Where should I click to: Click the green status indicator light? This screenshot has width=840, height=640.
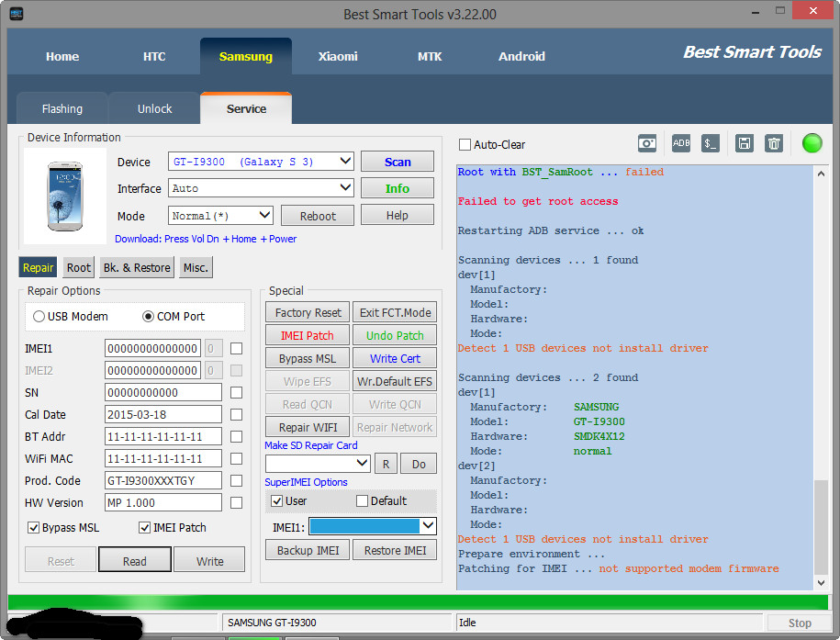click(x=812, y=143)
